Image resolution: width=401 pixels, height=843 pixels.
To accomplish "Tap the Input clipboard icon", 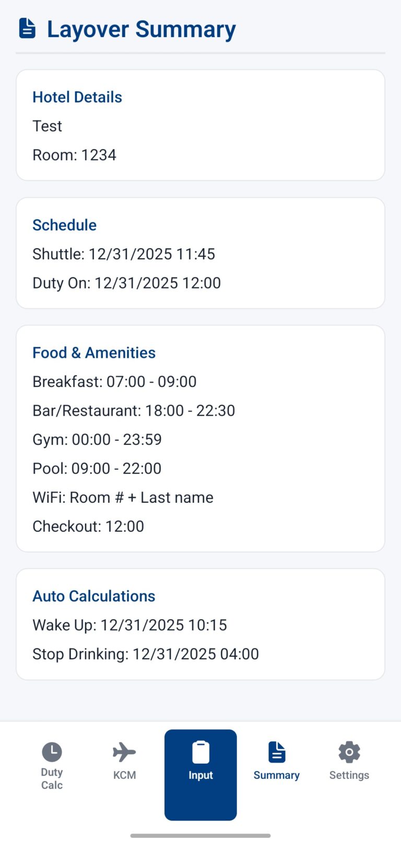I will tap(200, 753).
